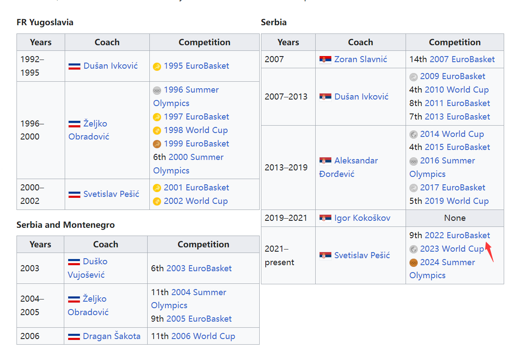Click the silver medal icon beside 1996 Summer Olympics
505x346 pixels.
(157, 90)
